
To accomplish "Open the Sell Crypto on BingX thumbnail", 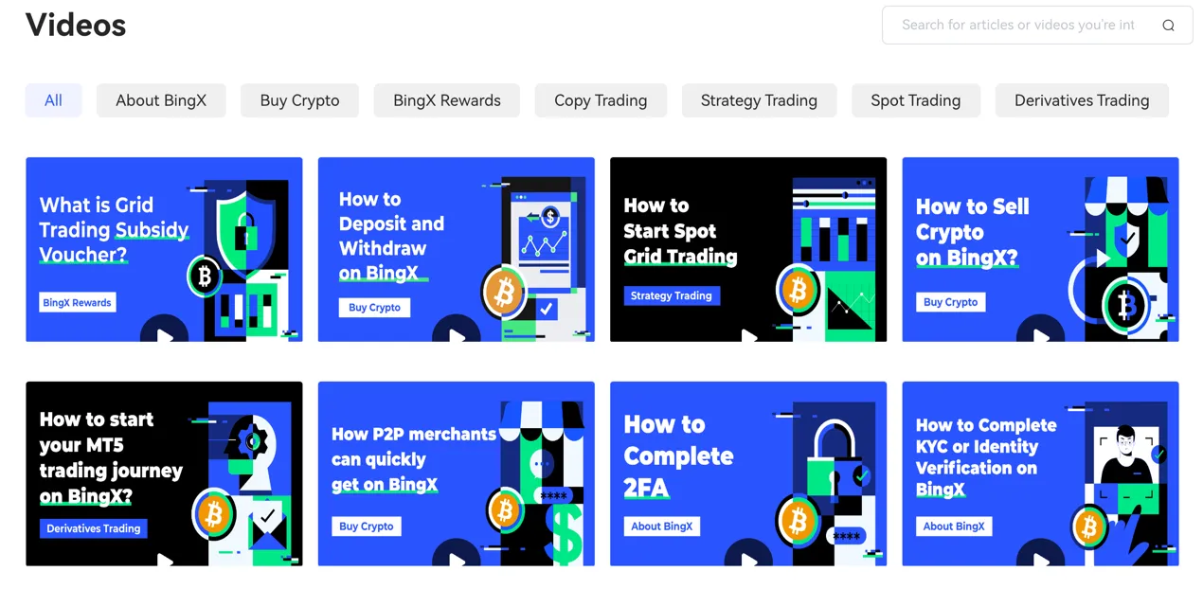I will (1041, 249).
